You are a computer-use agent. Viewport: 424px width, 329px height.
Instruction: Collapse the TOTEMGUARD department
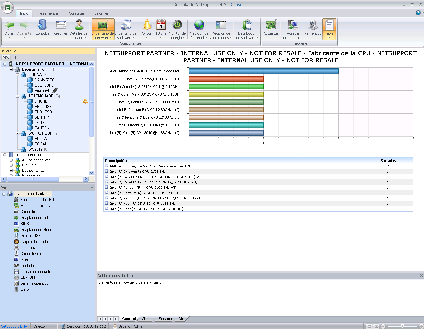pyautogui.click(x=17, y=96)
